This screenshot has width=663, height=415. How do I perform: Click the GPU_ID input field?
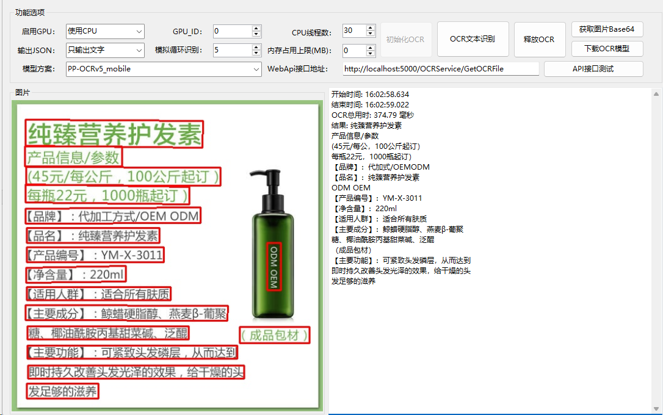tap(233, 31)
